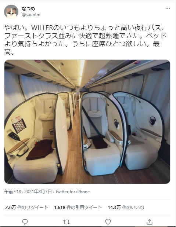The height and width of the screenshot is (227, 176).
Task: Click the Twitter for iPhone source link
Action: click(72, 192)
